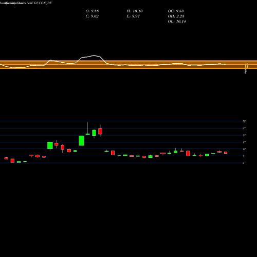Click the red candle topping at 27
Viewport: 257px width, 257px height.
(100, 131)
